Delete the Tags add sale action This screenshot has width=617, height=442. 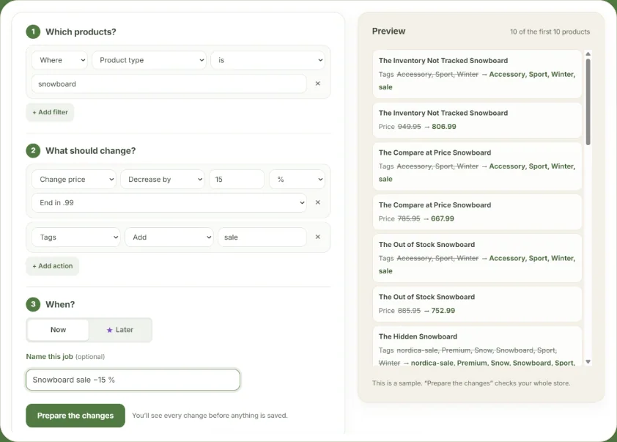(x=317, y=237)
